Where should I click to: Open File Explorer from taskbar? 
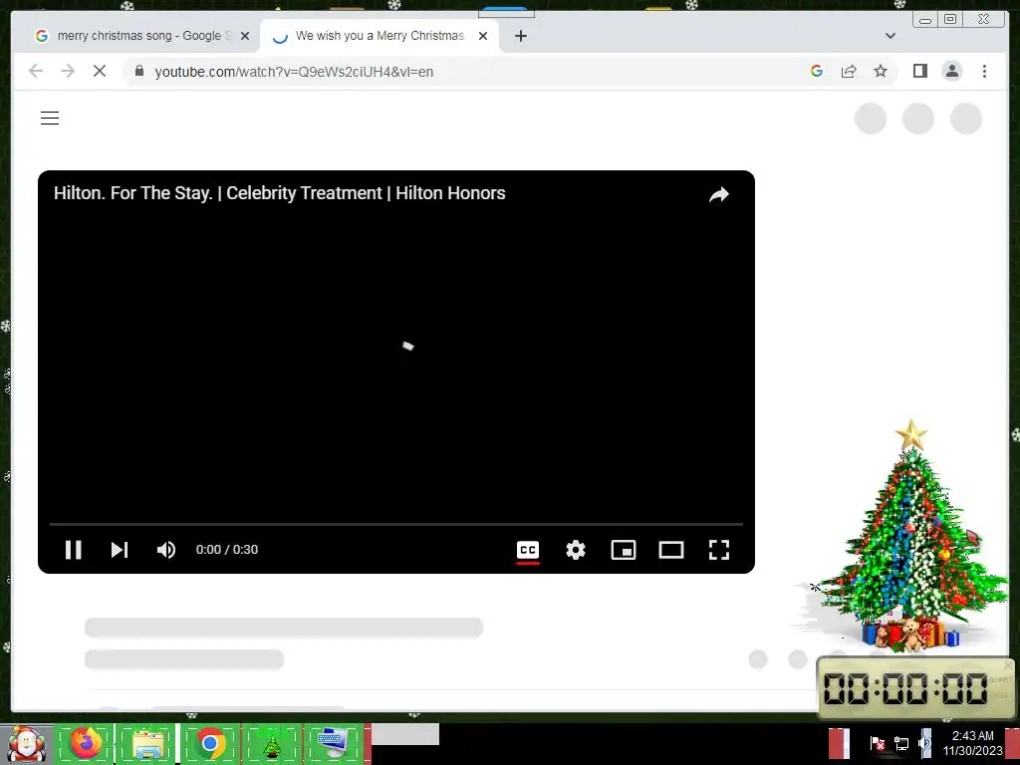[147, 743]
